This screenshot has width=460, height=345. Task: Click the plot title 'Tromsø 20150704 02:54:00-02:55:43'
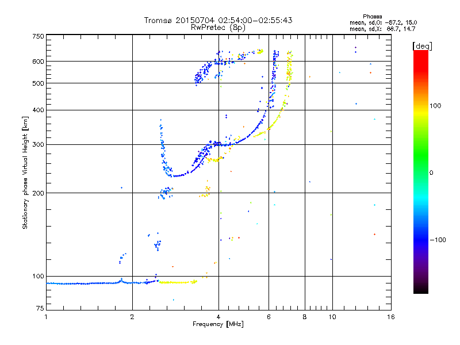218,20
